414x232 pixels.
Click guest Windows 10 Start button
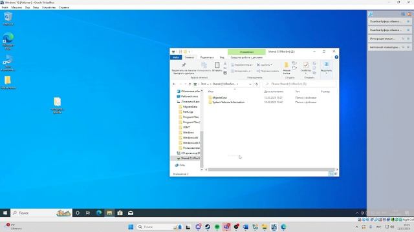pyautogui.click(x=5, y=213)
